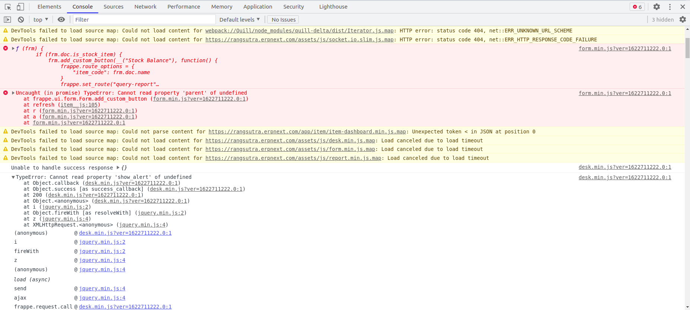
Task: Open DevTools settings gear in tab bar
Action: click(656, 7)
